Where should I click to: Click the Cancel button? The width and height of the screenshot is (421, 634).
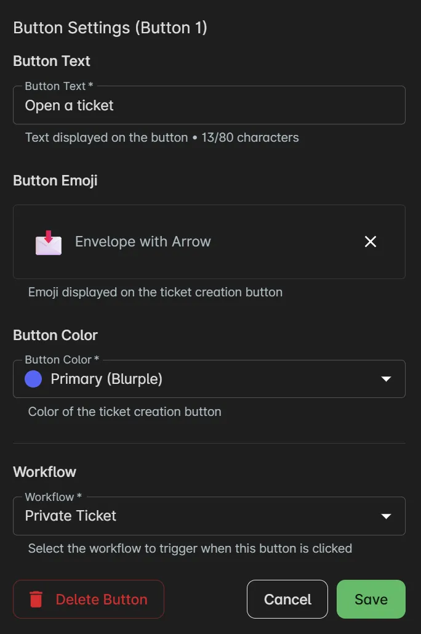[x=287, y=598]
